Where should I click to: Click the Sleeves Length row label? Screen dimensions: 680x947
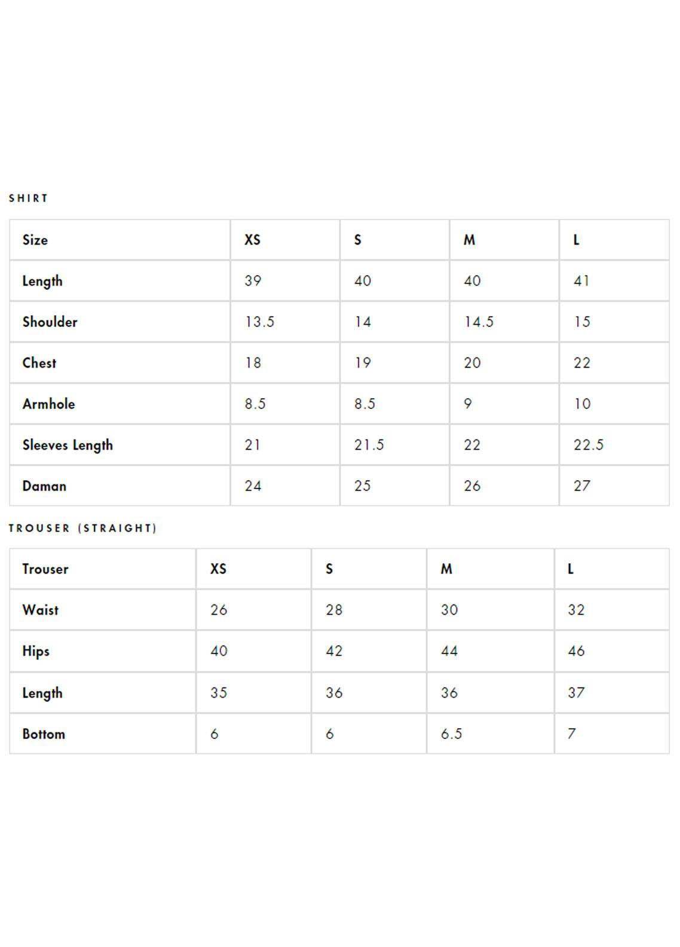point(68,445)
